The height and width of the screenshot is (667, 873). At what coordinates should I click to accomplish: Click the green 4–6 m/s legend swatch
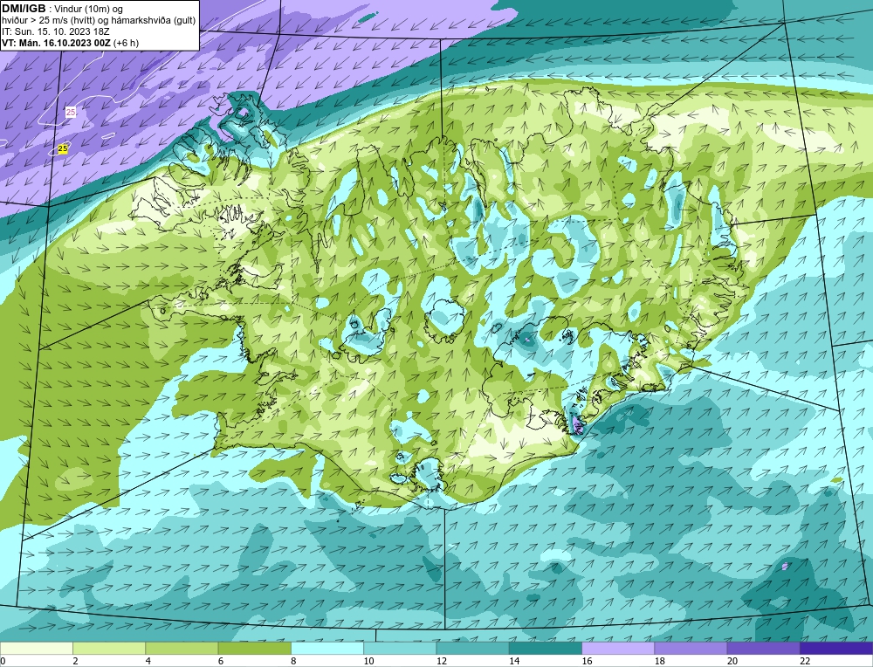click(x=182, y=648)
